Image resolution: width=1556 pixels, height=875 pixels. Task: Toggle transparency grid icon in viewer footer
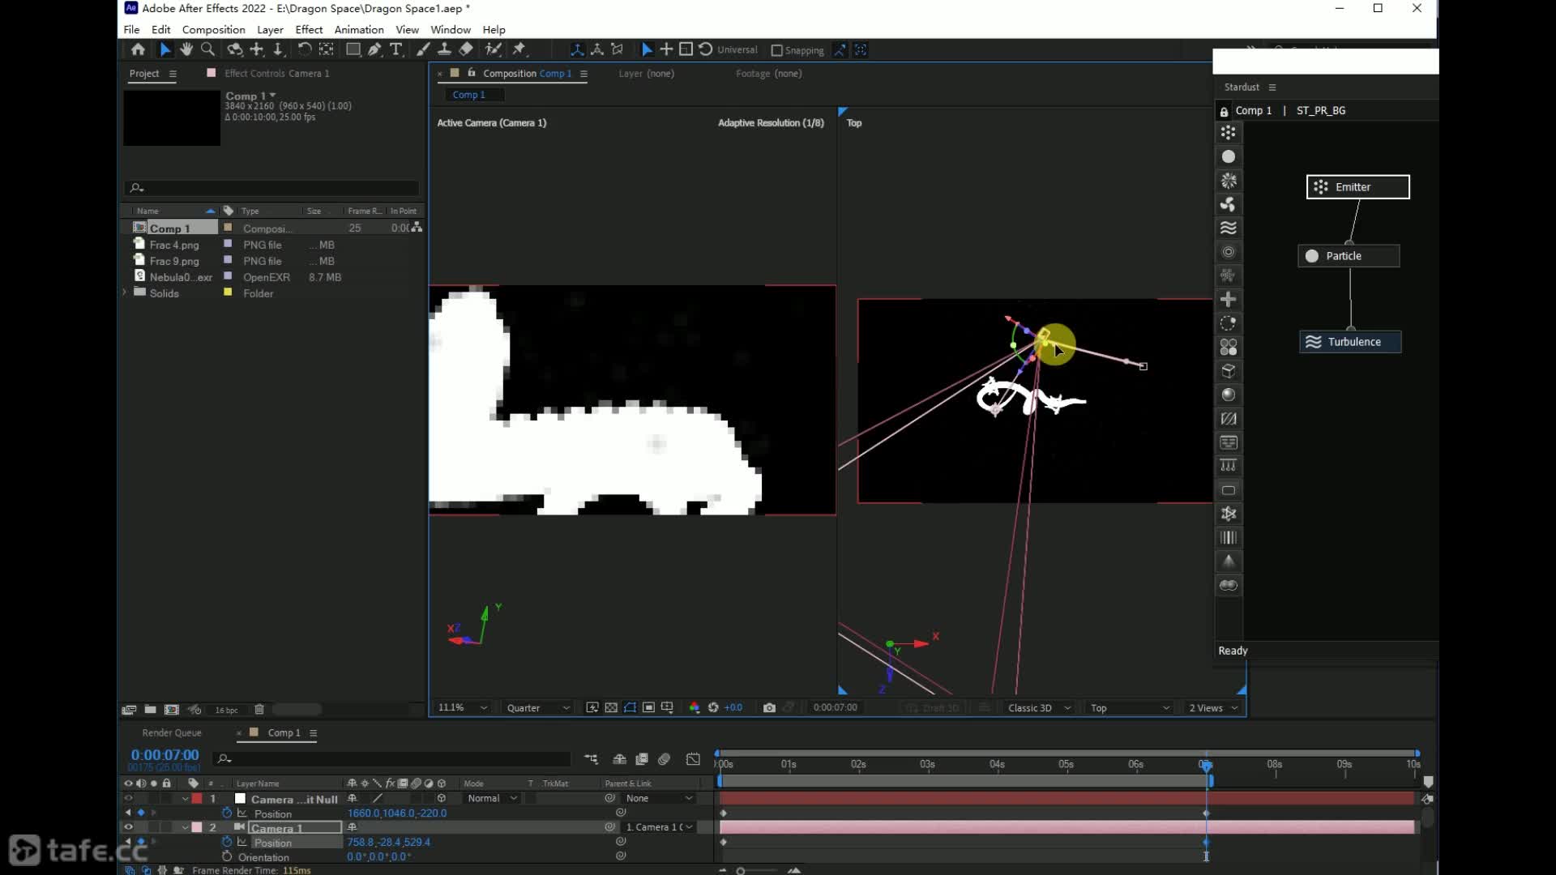(611, 708)
